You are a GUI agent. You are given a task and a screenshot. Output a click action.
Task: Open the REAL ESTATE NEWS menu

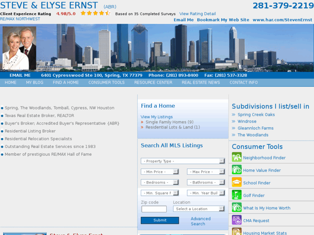(x=201, y=82)
